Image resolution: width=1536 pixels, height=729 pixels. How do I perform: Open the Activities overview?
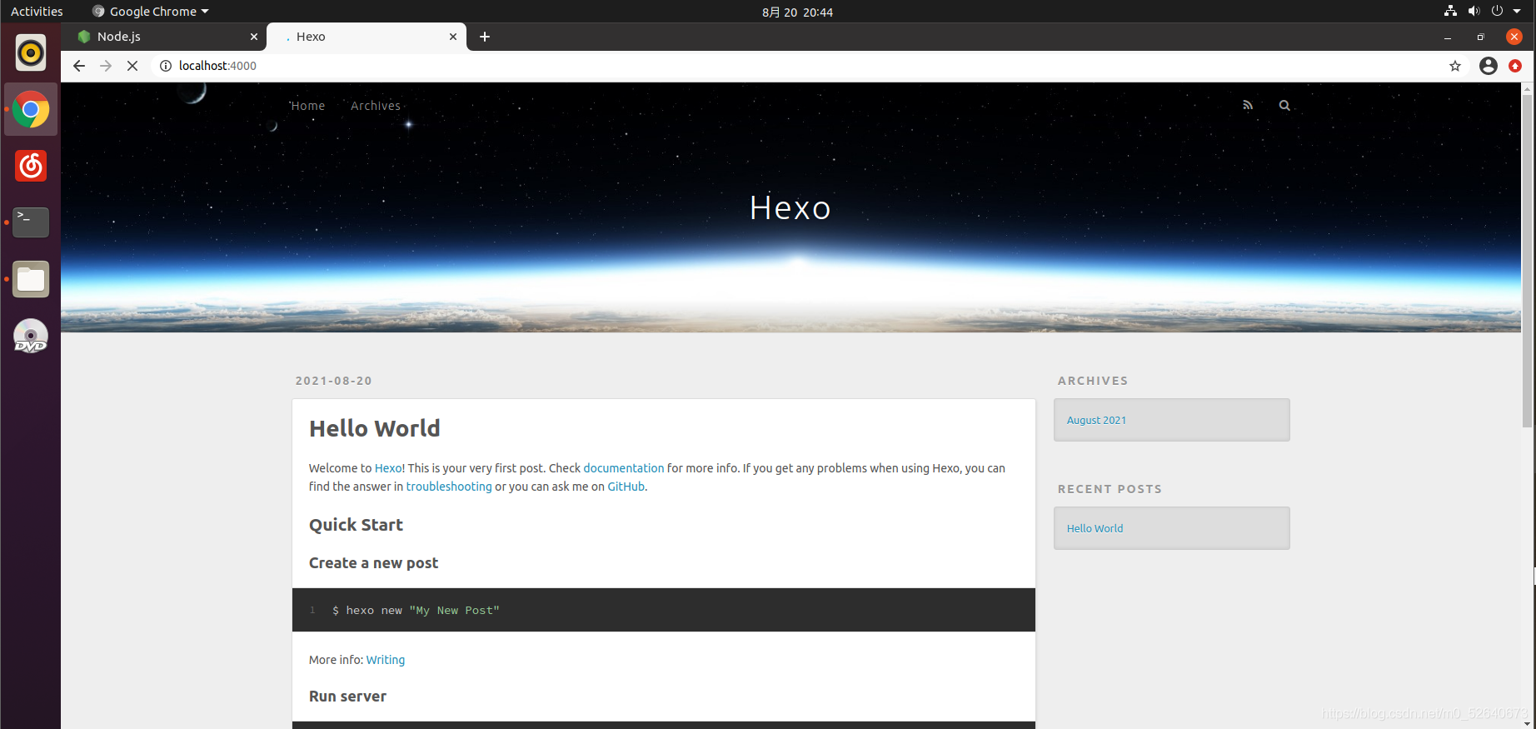coord(37,12)
